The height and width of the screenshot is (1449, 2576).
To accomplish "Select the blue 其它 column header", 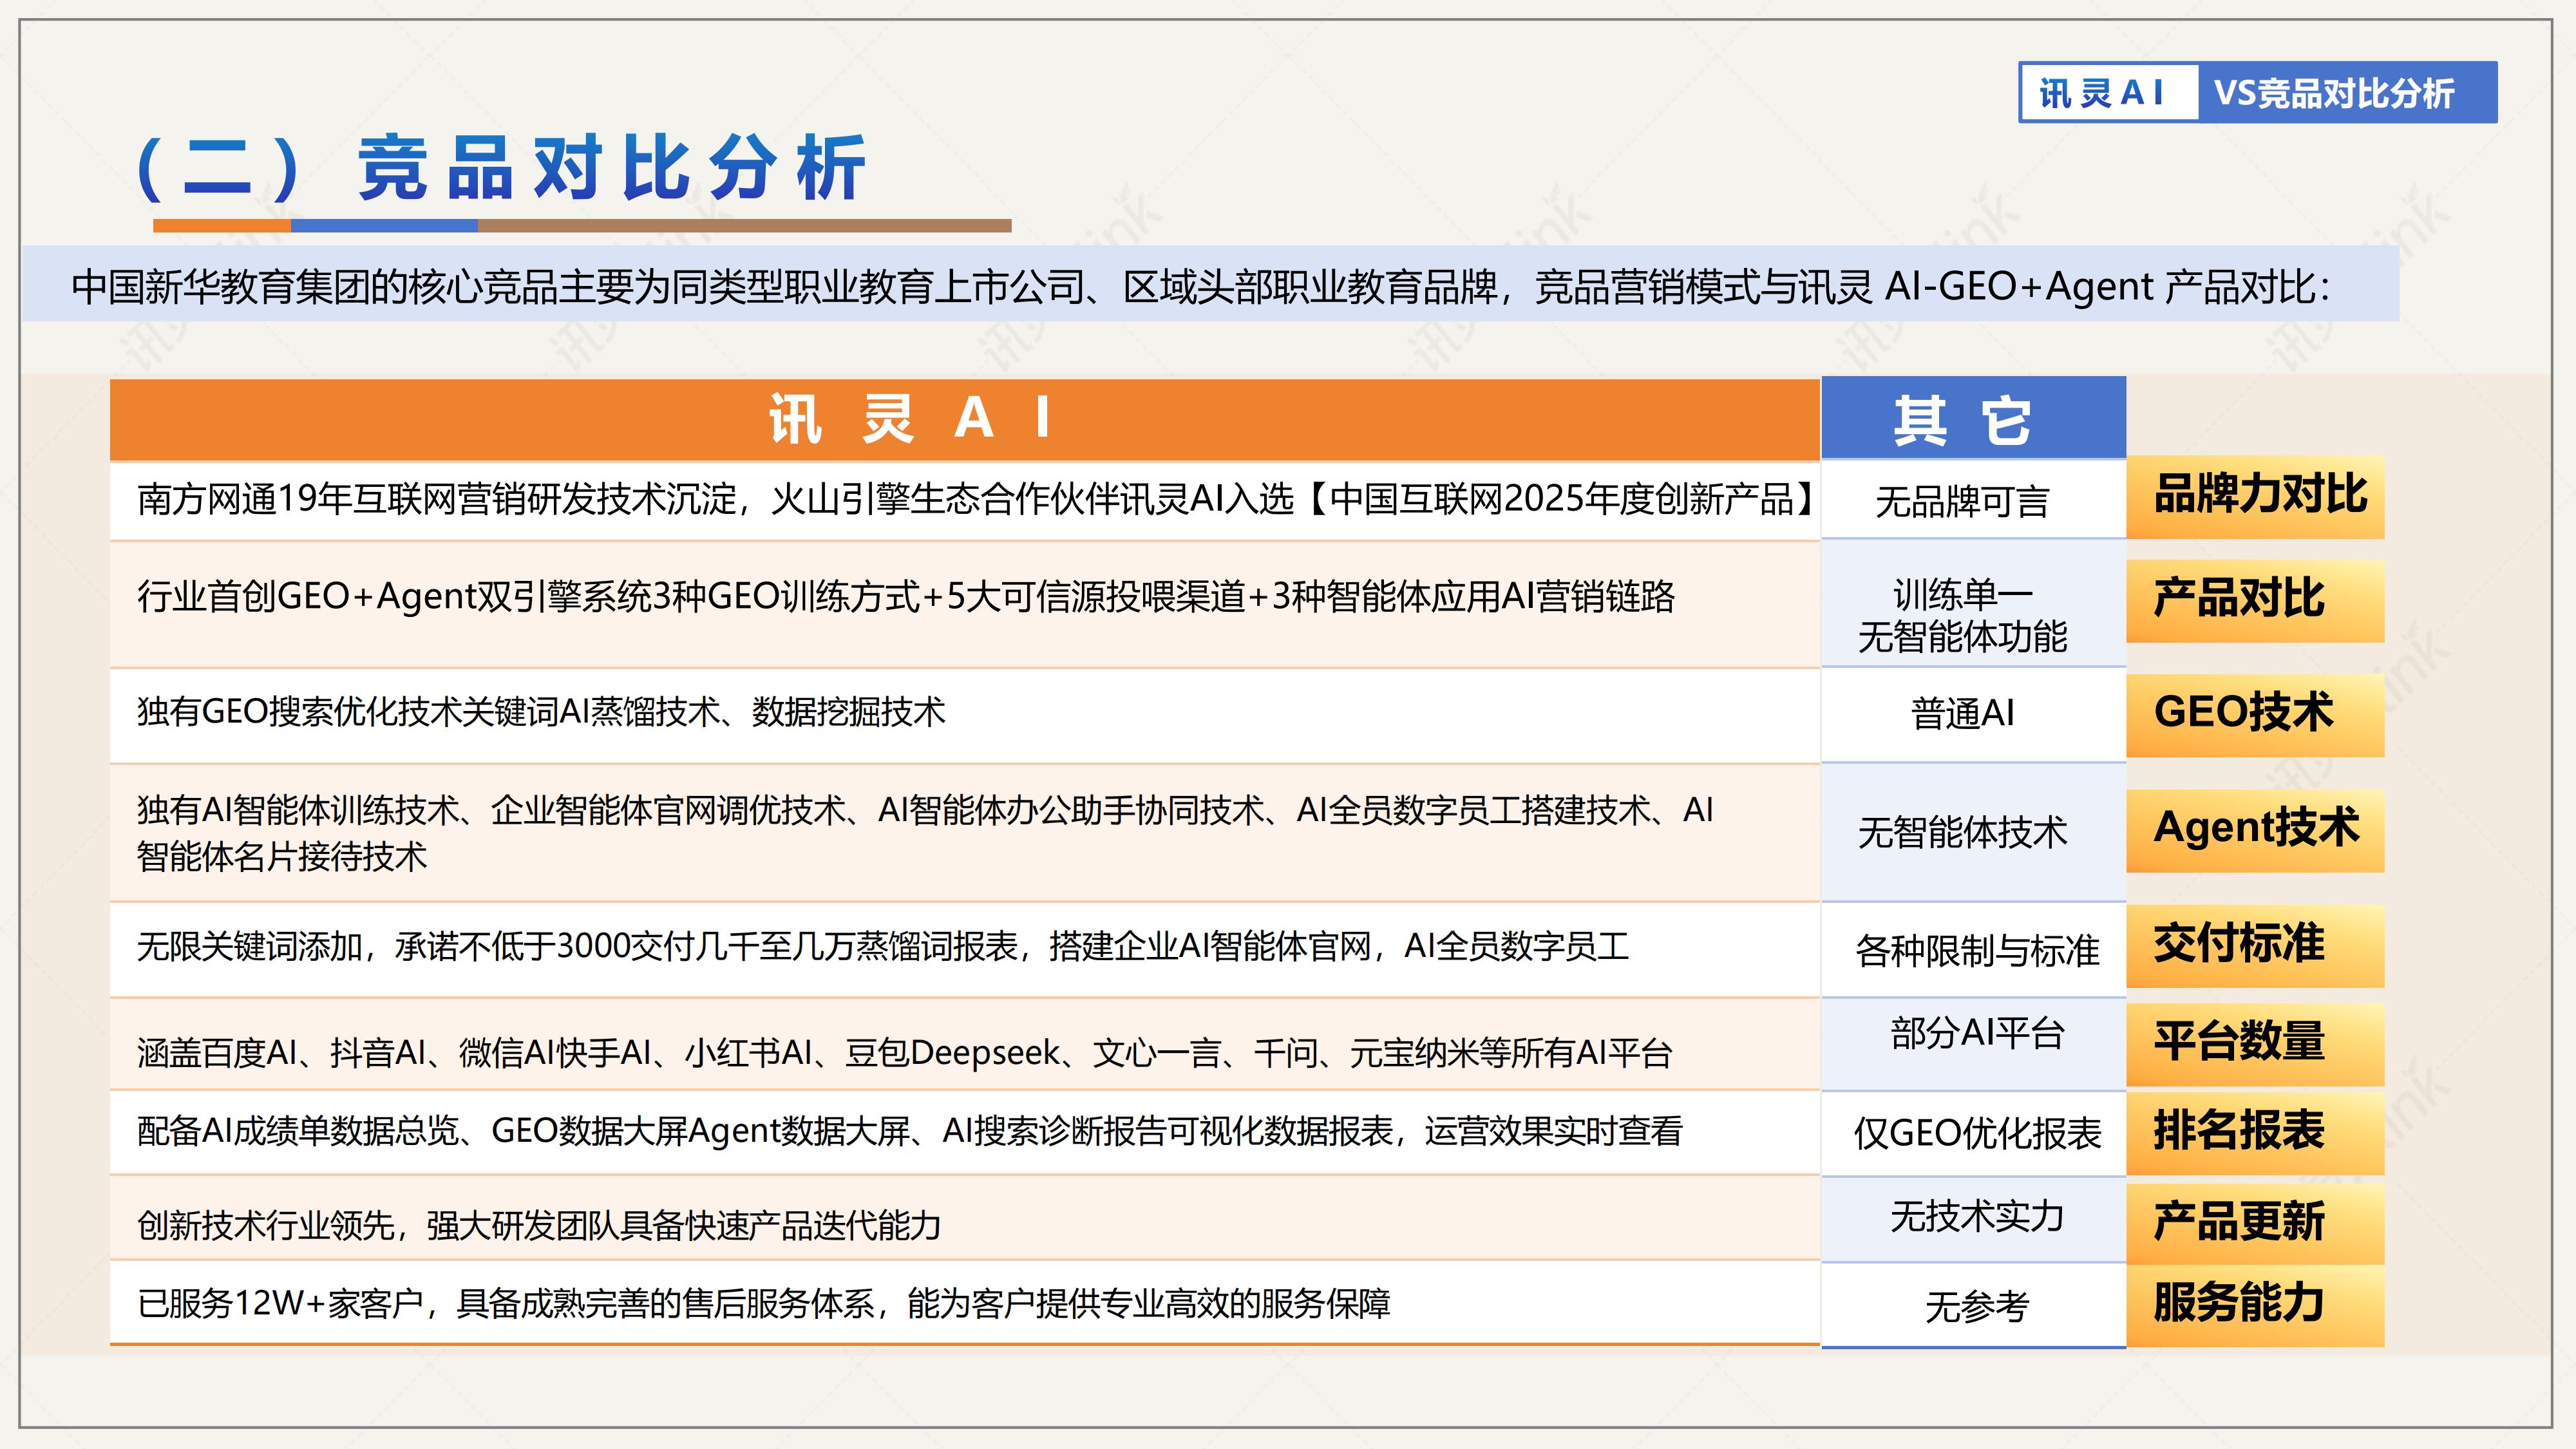I will [x=1973, y=419].
